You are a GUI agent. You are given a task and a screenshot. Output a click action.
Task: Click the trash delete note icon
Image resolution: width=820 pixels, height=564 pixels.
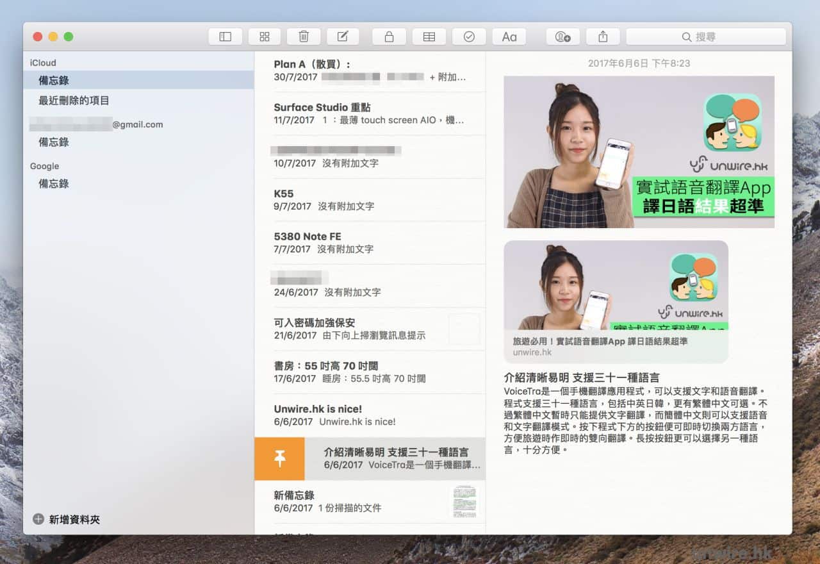[304, 37]
